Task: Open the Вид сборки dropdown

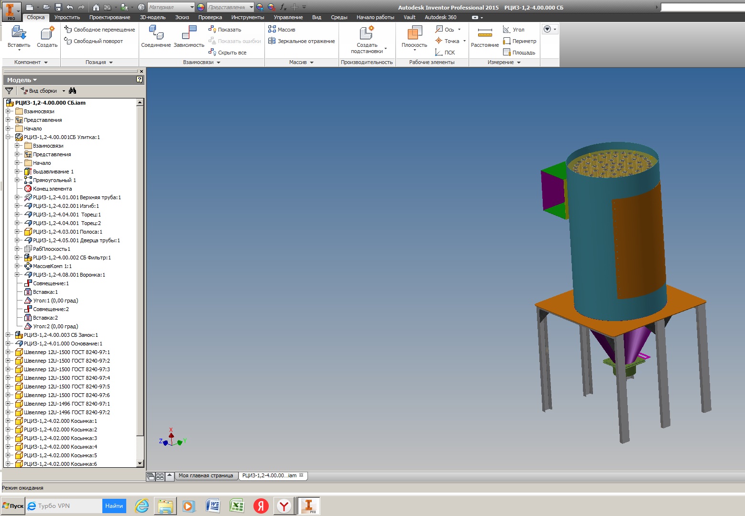Action: pyautogui.click(x=64, y=91)
